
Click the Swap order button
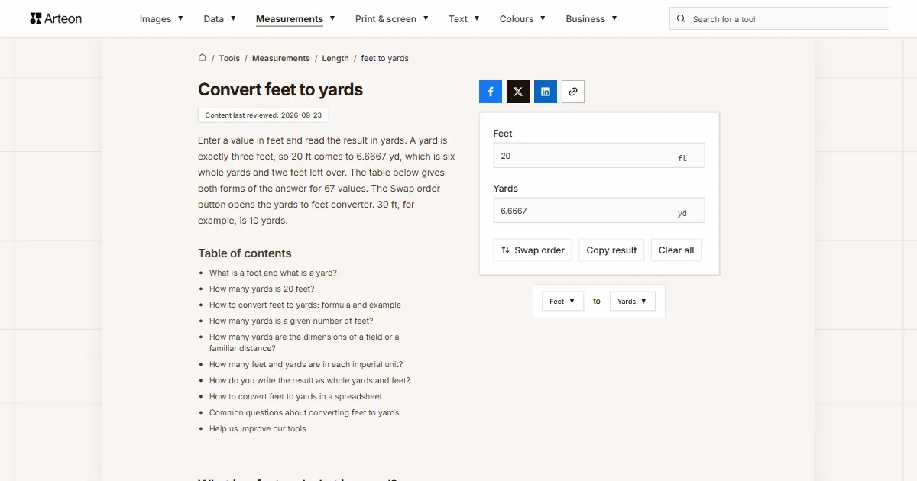tap(533, 250)
